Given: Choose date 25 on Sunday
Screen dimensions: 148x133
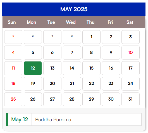Looking at the screenshot, I should coord(13,99).
